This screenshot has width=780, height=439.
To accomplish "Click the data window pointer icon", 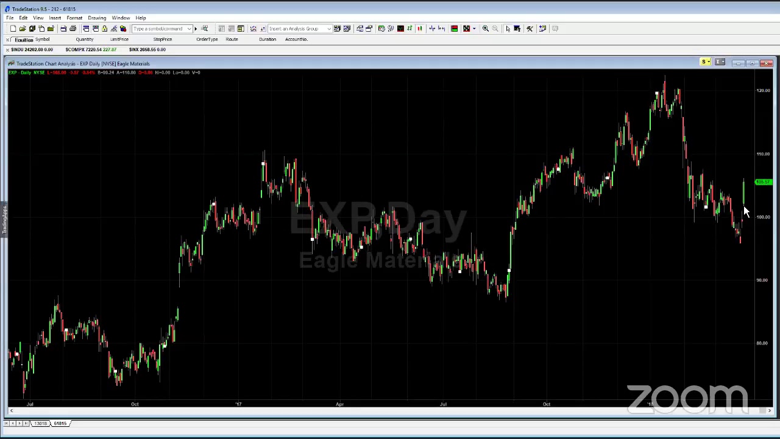I will pyautogui.click(x=517, y=29).
